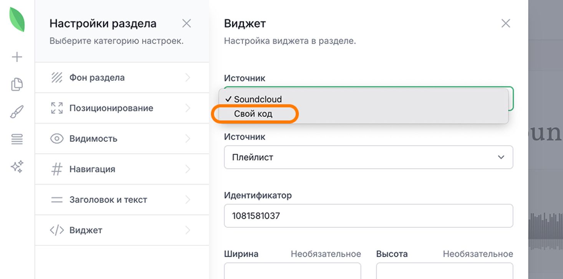Close the Виджет settings panel
Image resolution: width=563 pixels, height=279 pixels.
coord(506,24)
